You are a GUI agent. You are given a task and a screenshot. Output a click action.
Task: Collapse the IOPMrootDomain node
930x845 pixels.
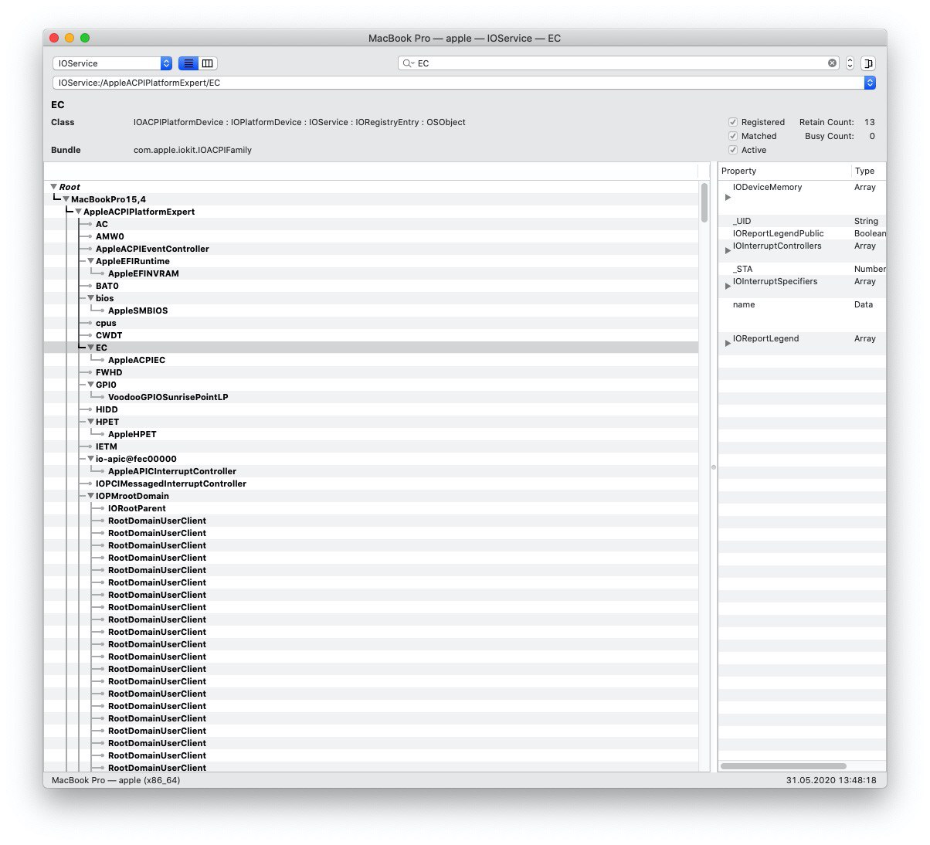coord(91,496)
